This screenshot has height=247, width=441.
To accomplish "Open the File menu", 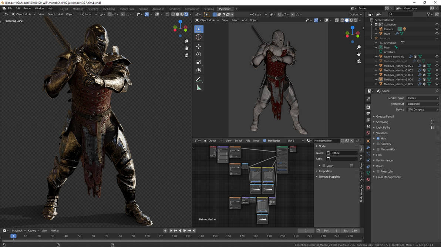I will tap(10, 8).
